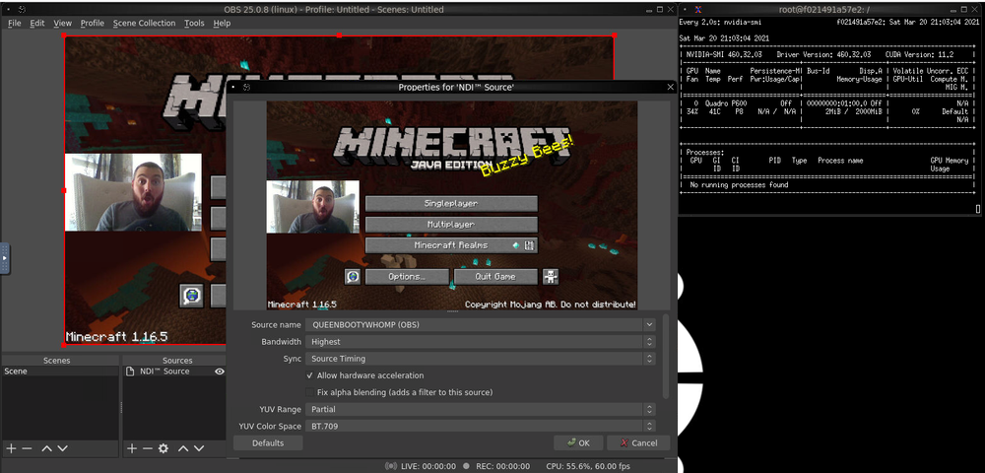The width and height of the screenshot is (985, 473).
Task: Click Multiplayer in the dialog preview
Action: click(x=451, y=225)
